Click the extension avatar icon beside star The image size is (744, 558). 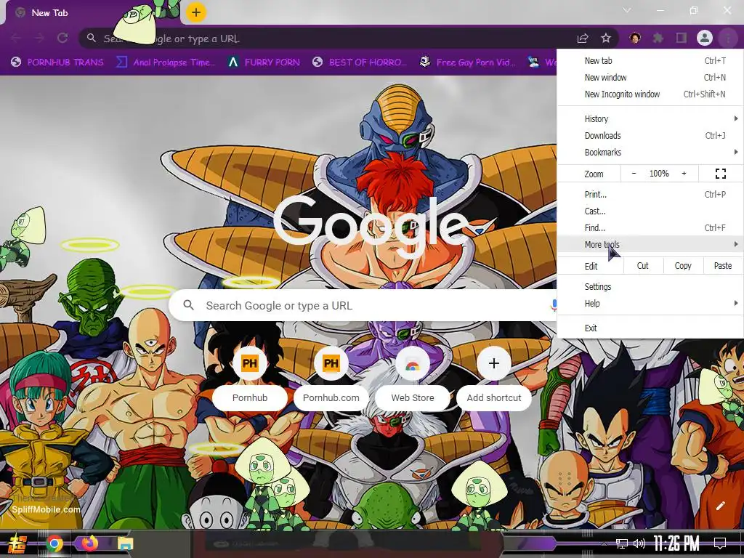pos(635,38)
